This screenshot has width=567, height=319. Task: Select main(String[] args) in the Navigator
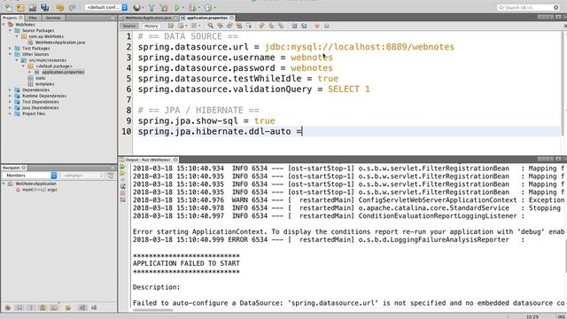pos(39,190)
